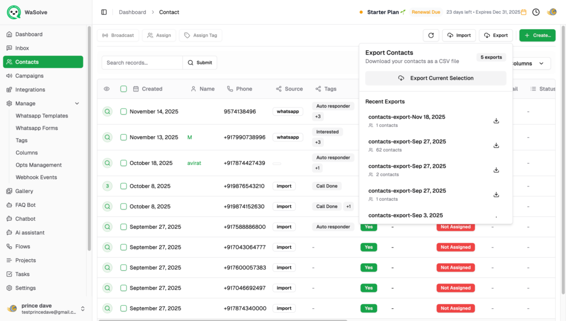566x321 pixels.
Task: Check the select-all checkbox in table header
Action: pos(124,89)
